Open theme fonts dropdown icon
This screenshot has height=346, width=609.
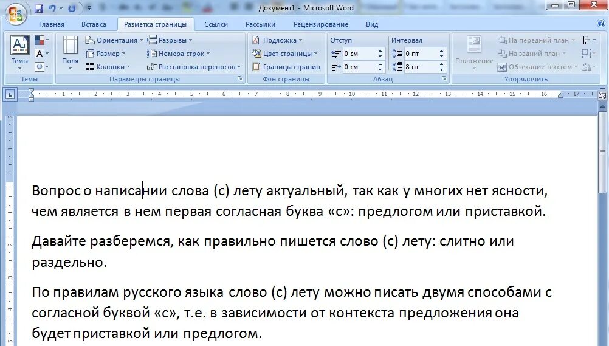tap(41, 54)
